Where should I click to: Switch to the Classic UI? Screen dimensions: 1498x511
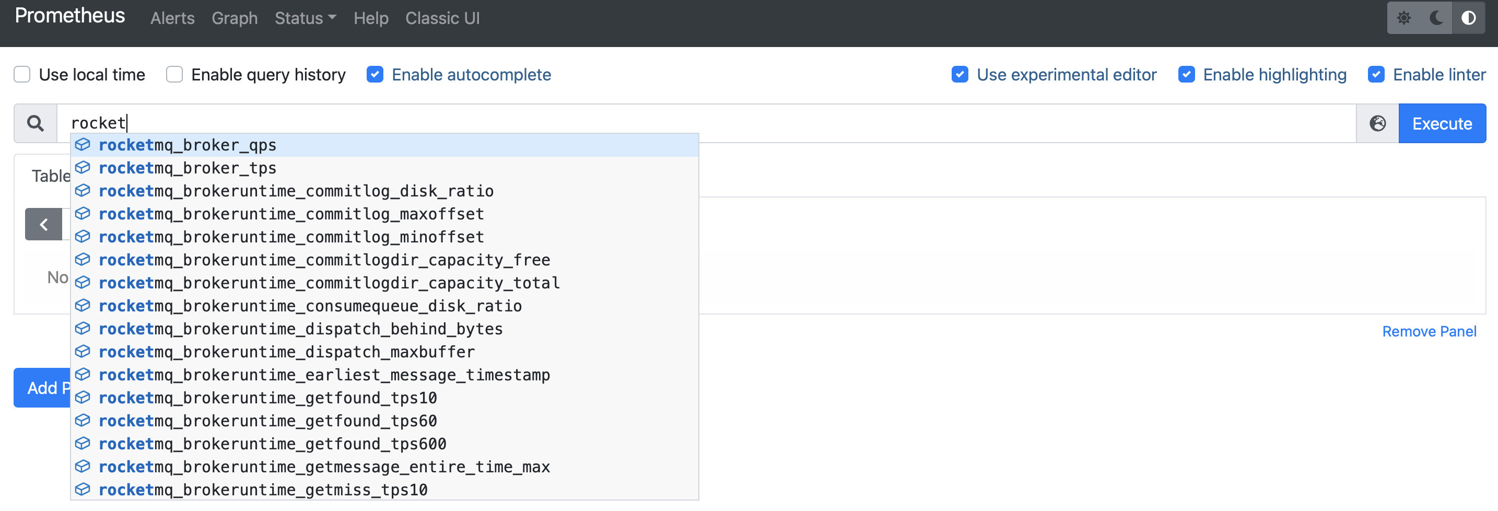442,18
